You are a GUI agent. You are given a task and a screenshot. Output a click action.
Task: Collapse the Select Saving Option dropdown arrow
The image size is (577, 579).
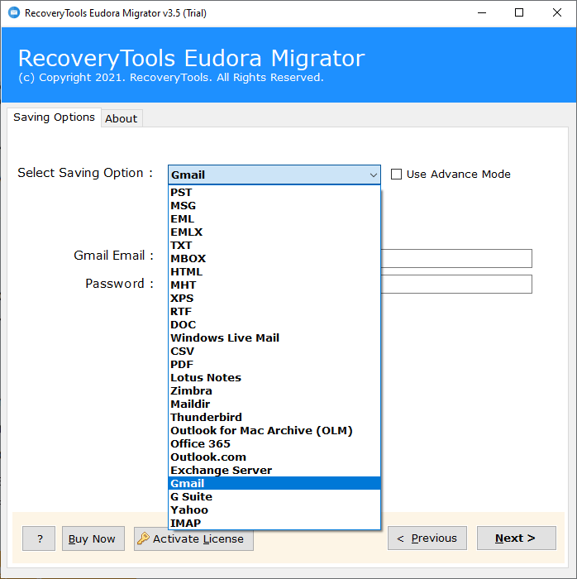374,175
